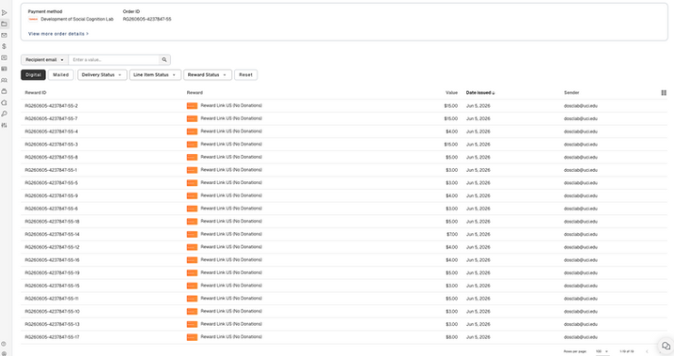Expand the Reward Status filter dropdown

(x=208, y=75)
